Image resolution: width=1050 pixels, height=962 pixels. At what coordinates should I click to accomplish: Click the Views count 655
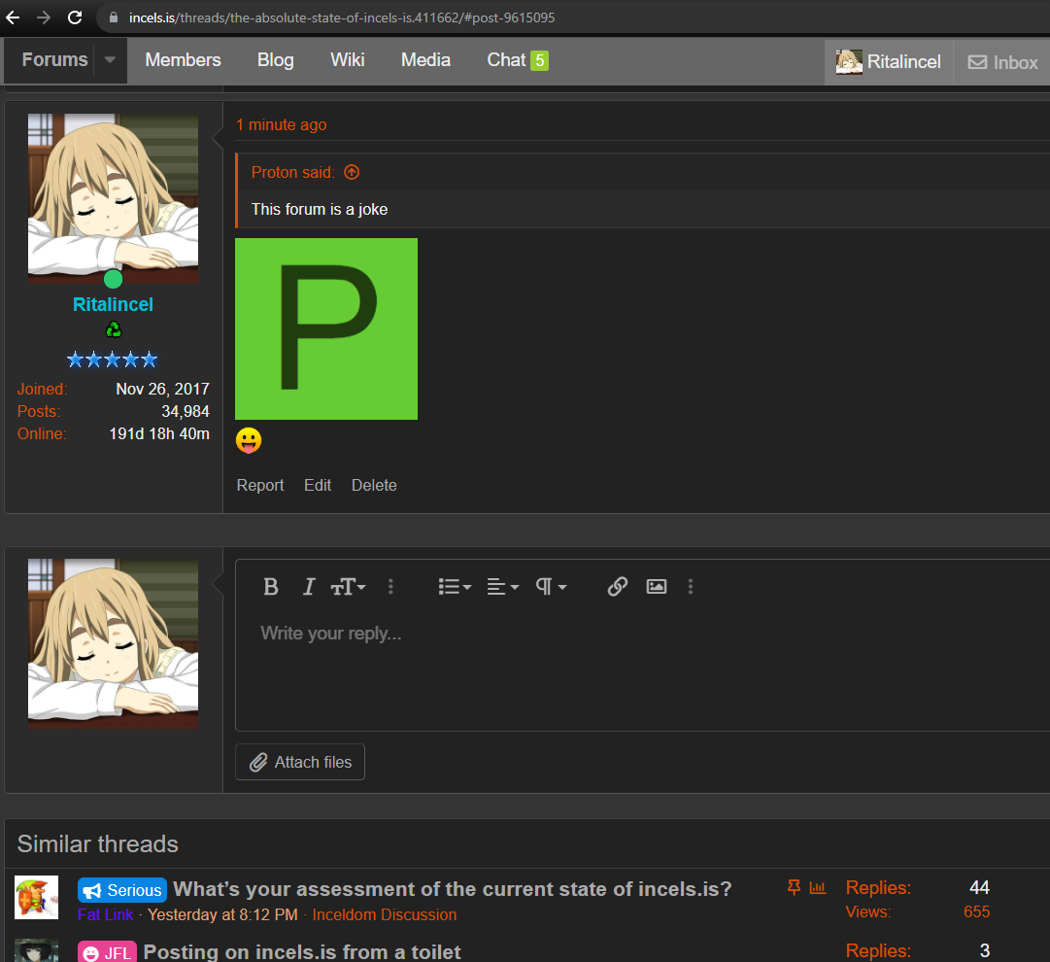click(976, 911)
